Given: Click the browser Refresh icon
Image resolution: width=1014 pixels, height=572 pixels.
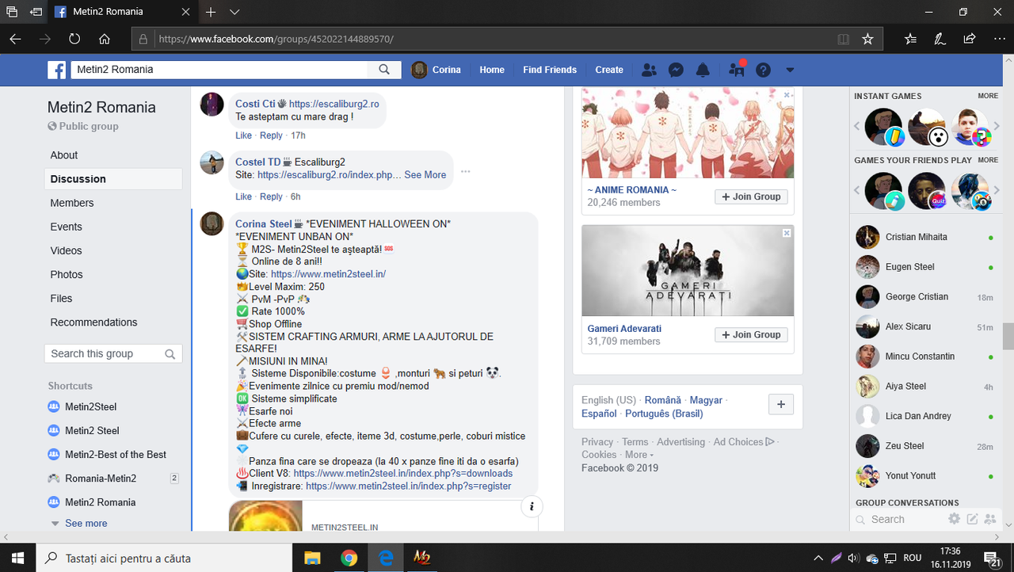Looking at the screenshot, I should pos(74,39).
